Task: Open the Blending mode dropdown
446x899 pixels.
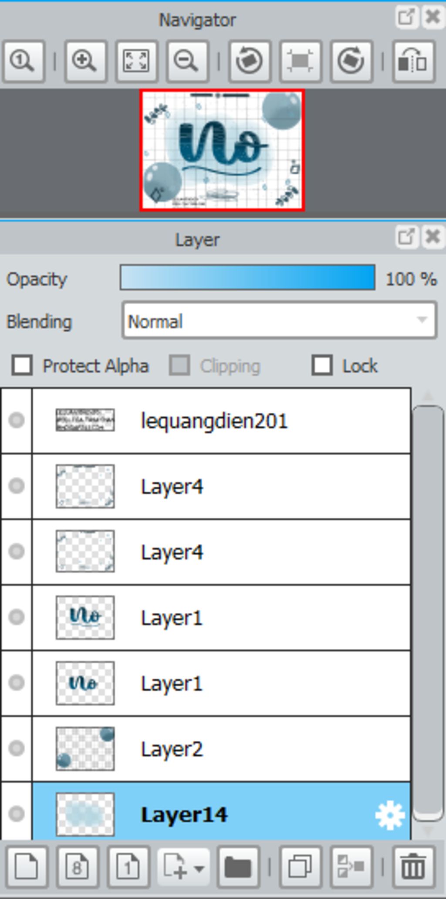Action: click(279, 321)
